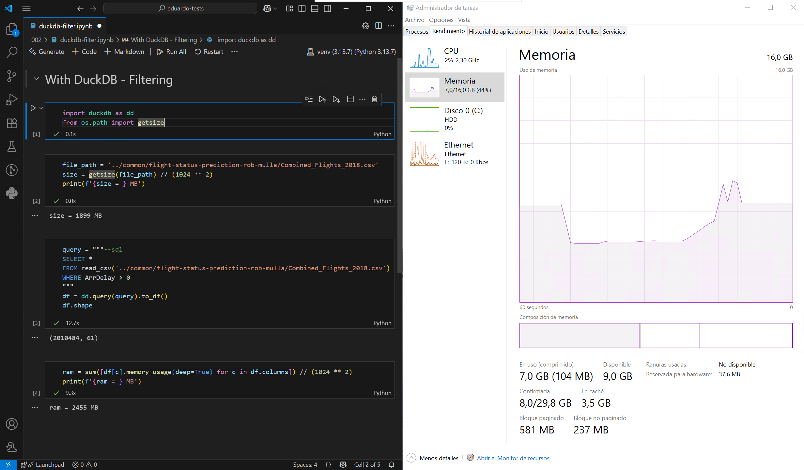The width and height of the screenshot is (804, 470).
Task: Open the Explorer view in VS Code sidebar
Action: click(x=12, y=29)
